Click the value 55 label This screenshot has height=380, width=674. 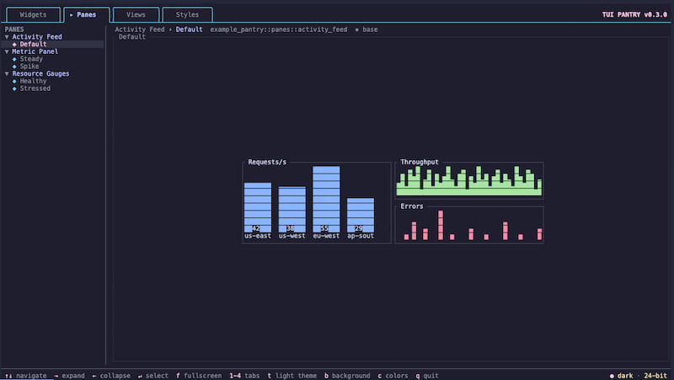point(324,228)
